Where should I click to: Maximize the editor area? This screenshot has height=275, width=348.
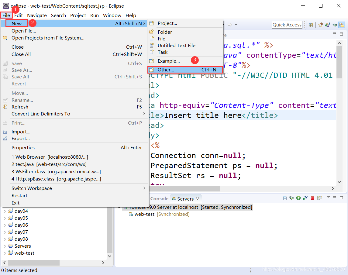point(341,34)
